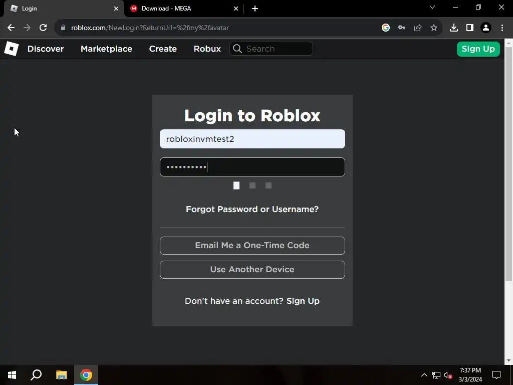Open the Create menu item
Viewport: 513px width, 385px height.
pyautogui.click(x=163, y=49)
